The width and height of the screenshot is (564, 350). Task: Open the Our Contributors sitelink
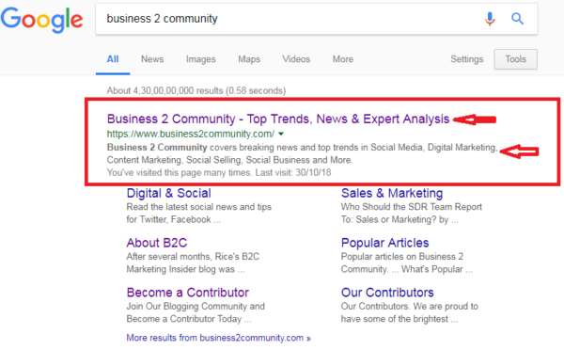pos(387,293)
